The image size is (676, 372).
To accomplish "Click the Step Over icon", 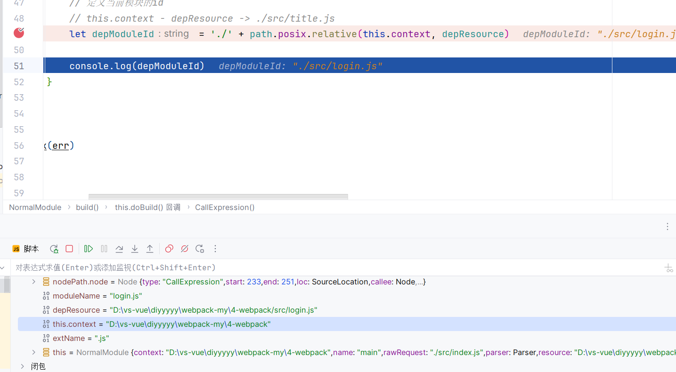I will click(119, 249).
